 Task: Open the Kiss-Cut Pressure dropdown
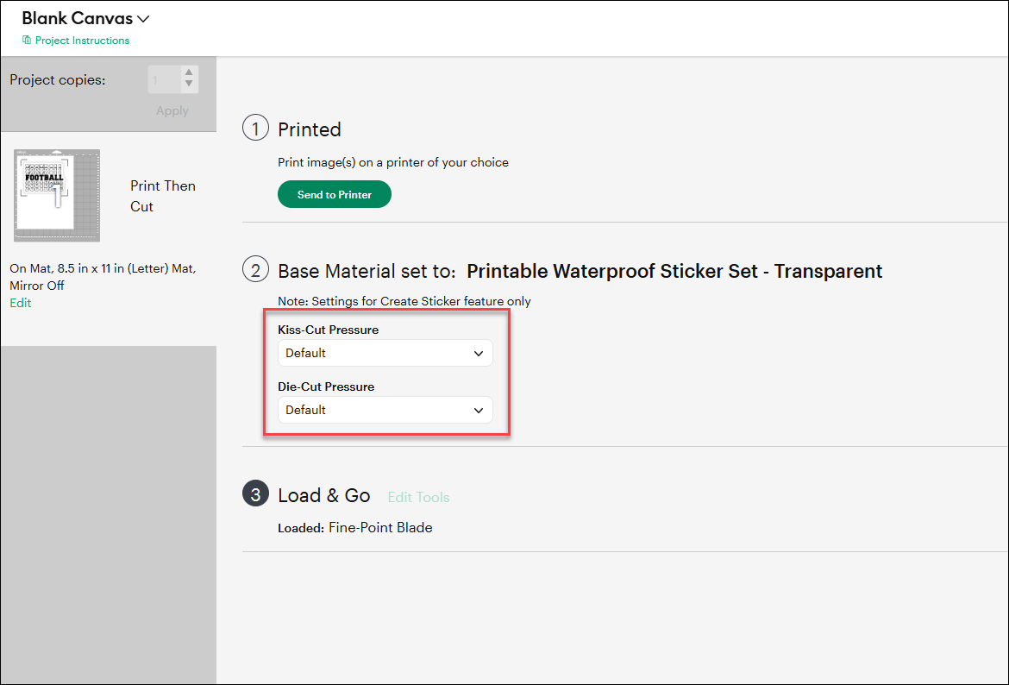pyautogui.click(x=385, y=353)
